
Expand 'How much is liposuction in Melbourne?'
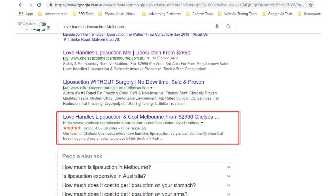click(147, 167)
